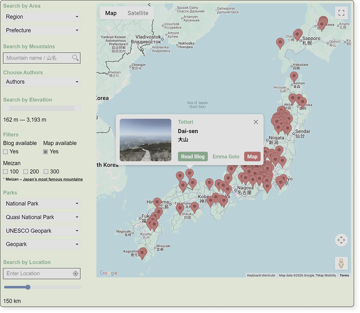The width and height of the screenshot is (360, 313).
Task: Click the Read Blog button
Action: point(193,157)
